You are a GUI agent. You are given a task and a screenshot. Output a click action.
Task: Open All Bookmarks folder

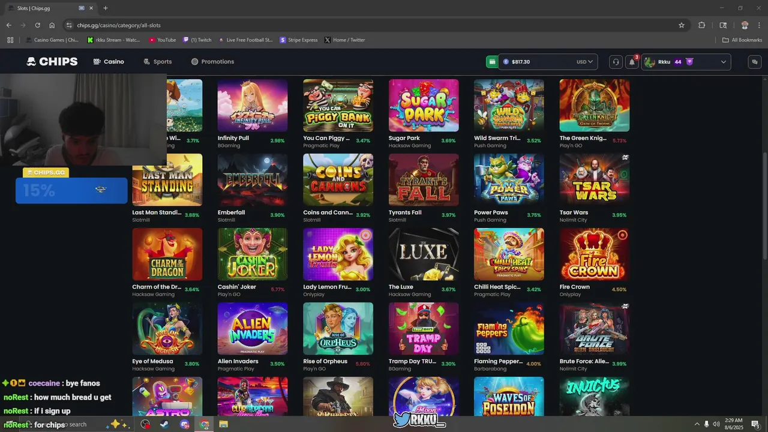742,40
